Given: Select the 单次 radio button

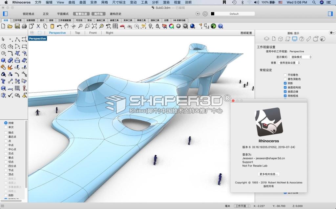Looking at the screenshot, I should click(6, 127).
